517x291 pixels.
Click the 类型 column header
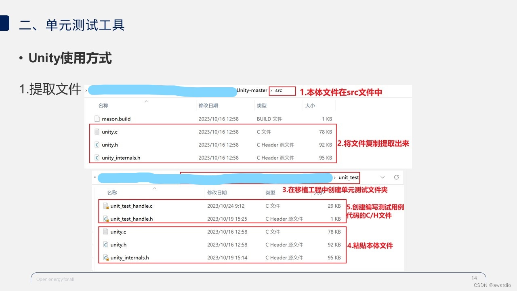click(262, 105)
